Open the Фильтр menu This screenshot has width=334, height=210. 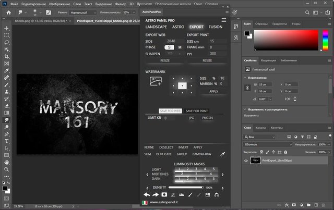[121, 4]
